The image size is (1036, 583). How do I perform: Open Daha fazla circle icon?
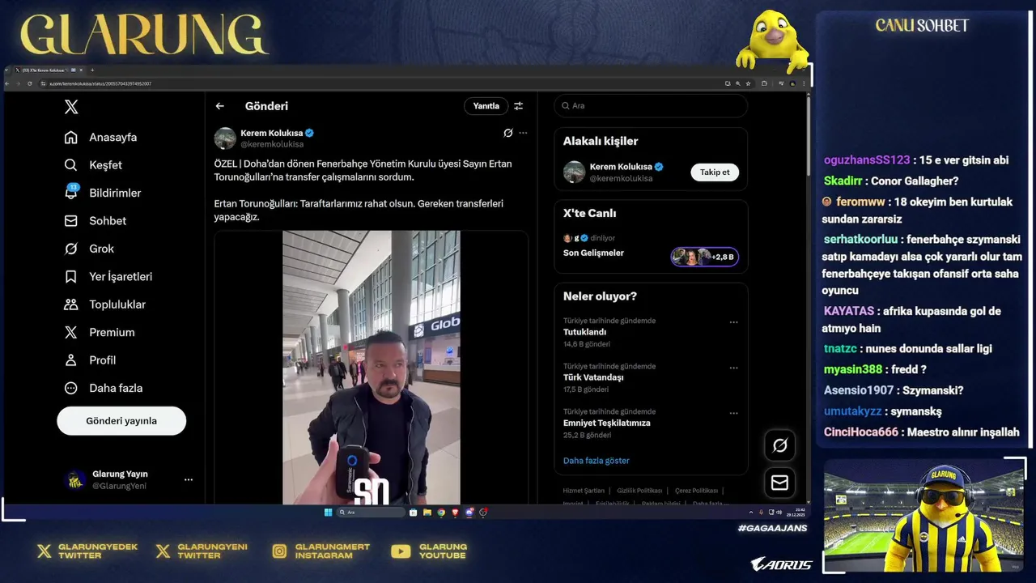tap(71, 388)
